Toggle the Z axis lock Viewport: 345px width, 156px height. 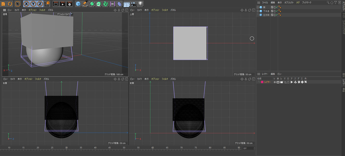(x=40, y=4)
